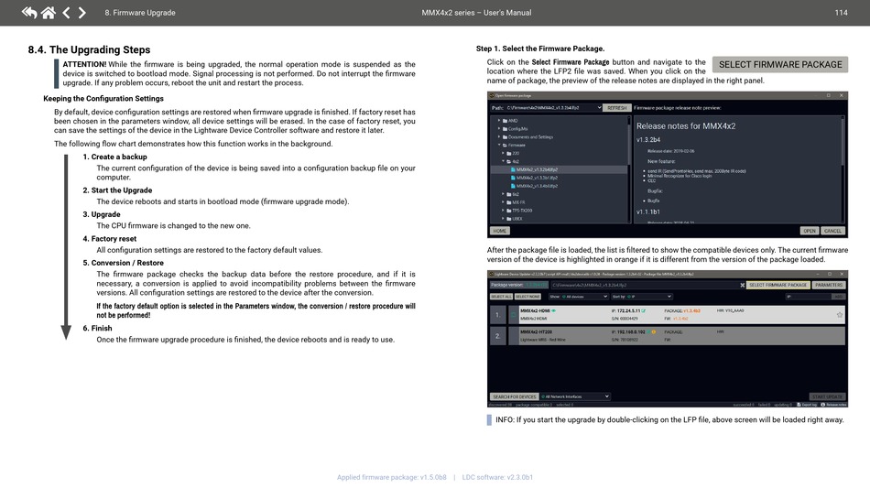Click the '8.4. The Upgrading Steps' heading
Viewport: 870px width, 488px height.
pos(90,50)
